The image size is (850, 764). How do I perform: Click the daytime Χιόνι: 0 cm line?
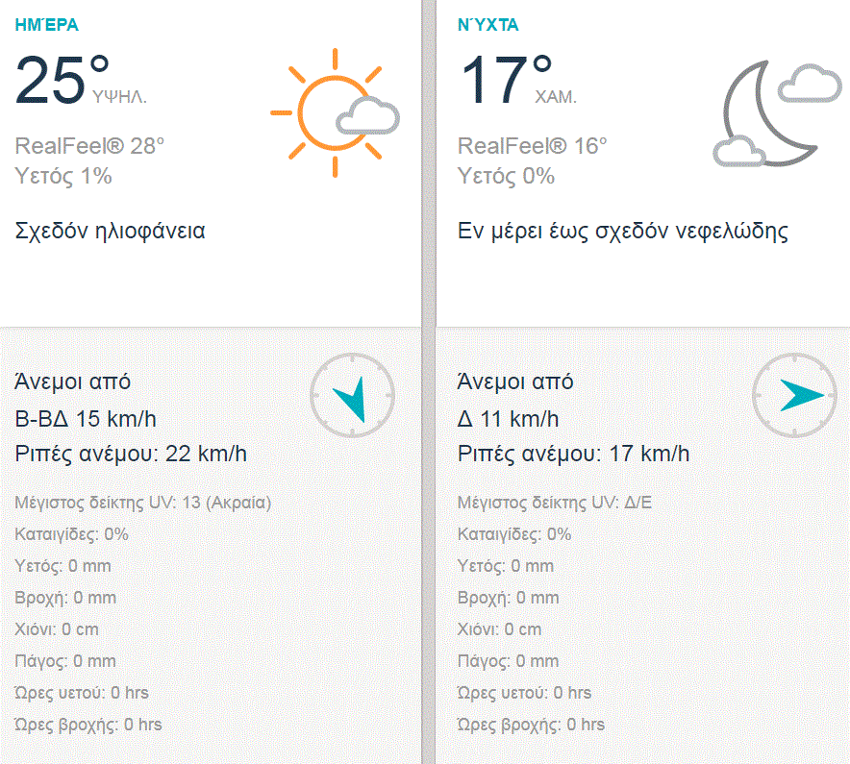coord(58,629)
